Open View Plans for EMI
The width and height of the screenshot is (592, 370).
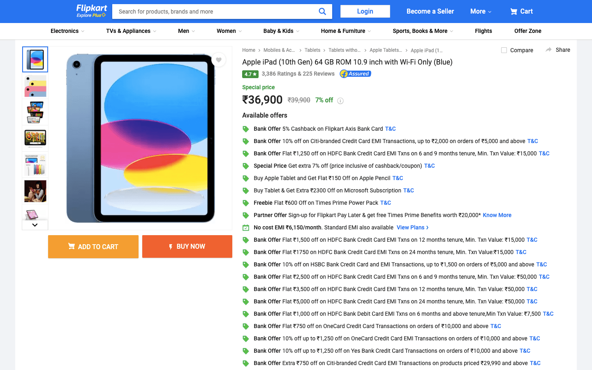tap(413, 227)
